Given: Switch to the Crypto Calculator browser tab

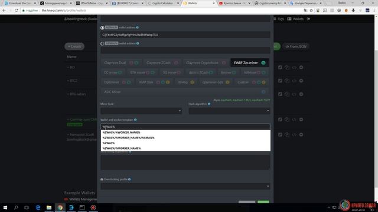Looking at the screenshot, I should pyautogui.click(x=164, y=3).
